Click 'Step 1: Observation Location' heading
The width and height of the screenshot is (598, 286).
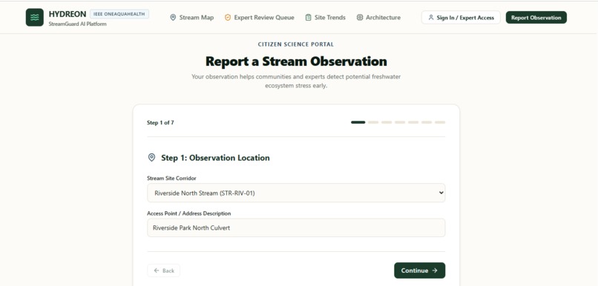pyautogui.click(x=215, y=158)
